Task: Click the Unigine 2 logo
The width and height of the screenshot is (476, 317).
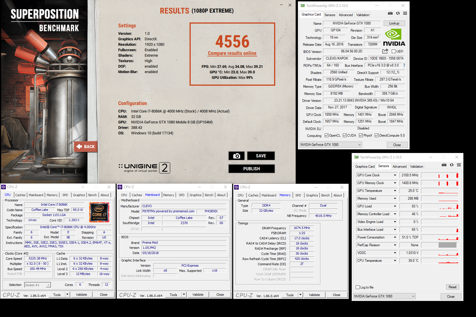Action: click(x=144, y=168)
